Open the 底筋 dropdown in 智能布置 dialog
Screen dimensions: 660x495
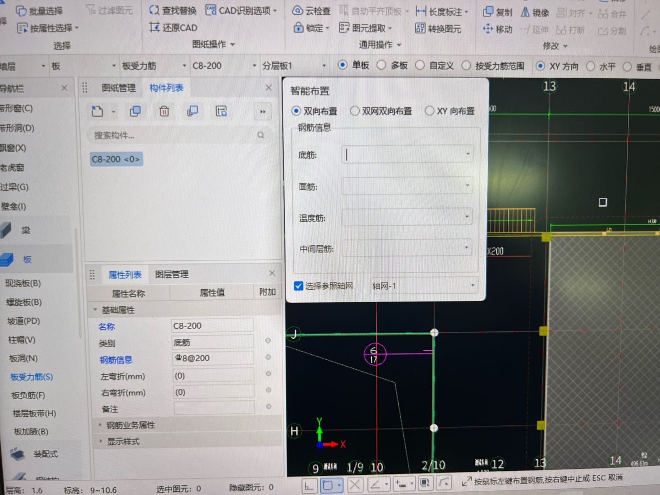467,154
